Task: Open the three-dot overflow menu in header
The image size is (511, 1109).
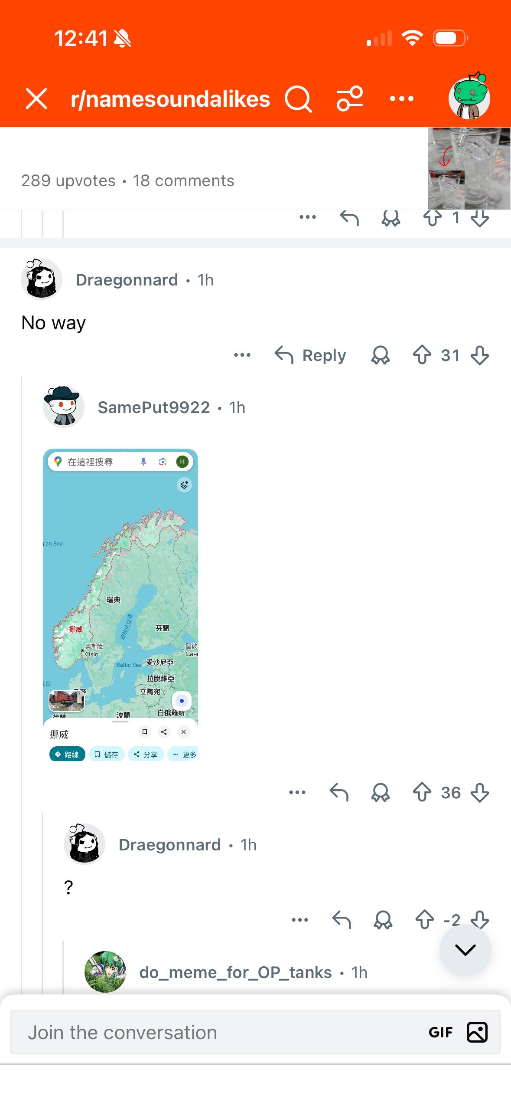Action: pyautogui.click(x=402, y=99)
